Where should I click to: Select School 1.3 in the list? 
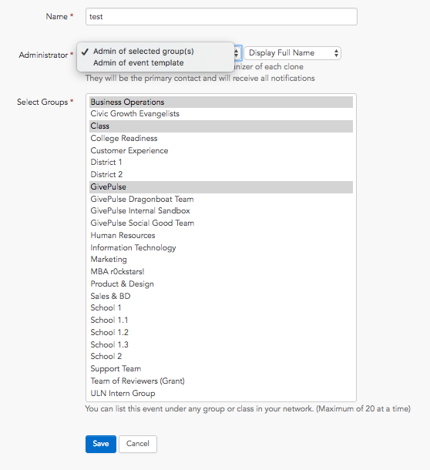(221, 344)
